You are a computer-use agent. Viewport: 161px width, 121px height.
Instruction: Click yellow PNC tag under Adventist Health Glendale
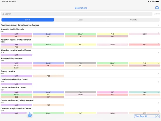point(112,34)
